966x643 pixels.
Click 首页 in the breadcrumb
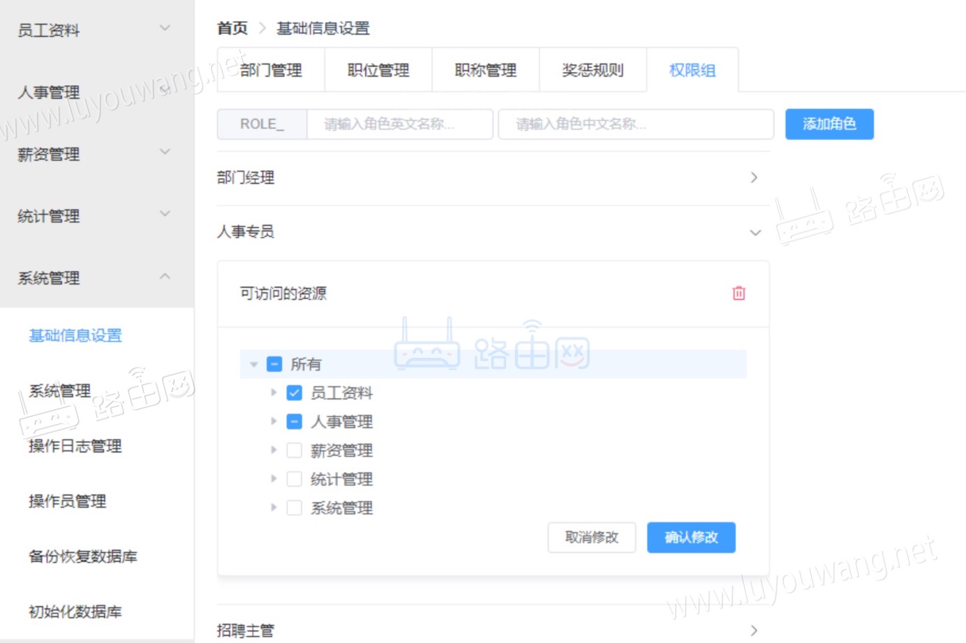click(x=231, y=28)
